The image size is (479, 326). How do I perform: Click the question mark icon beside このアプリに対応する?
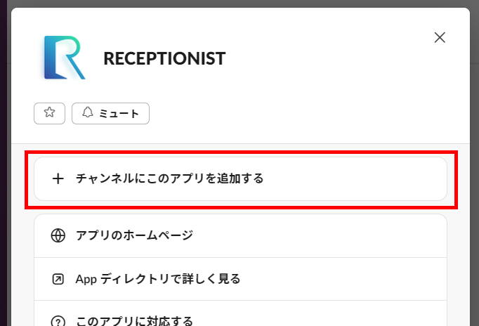coord(58,320)
